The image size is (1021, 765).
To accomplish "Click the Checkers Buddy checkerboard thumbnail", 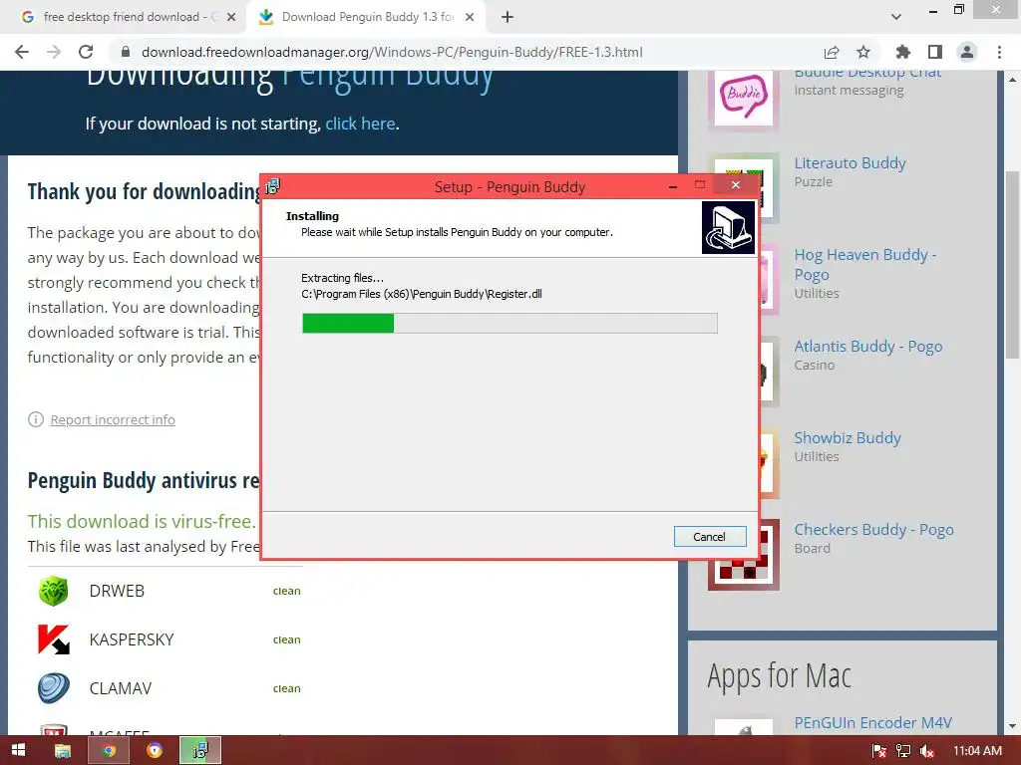I will (744, 572).
